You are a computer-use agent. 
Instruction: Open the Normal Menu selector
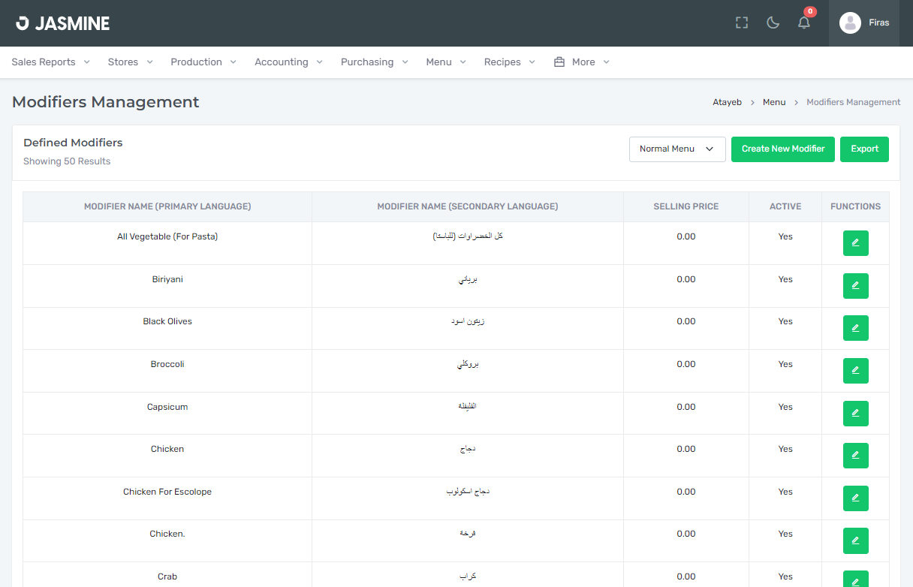(676, 149)
